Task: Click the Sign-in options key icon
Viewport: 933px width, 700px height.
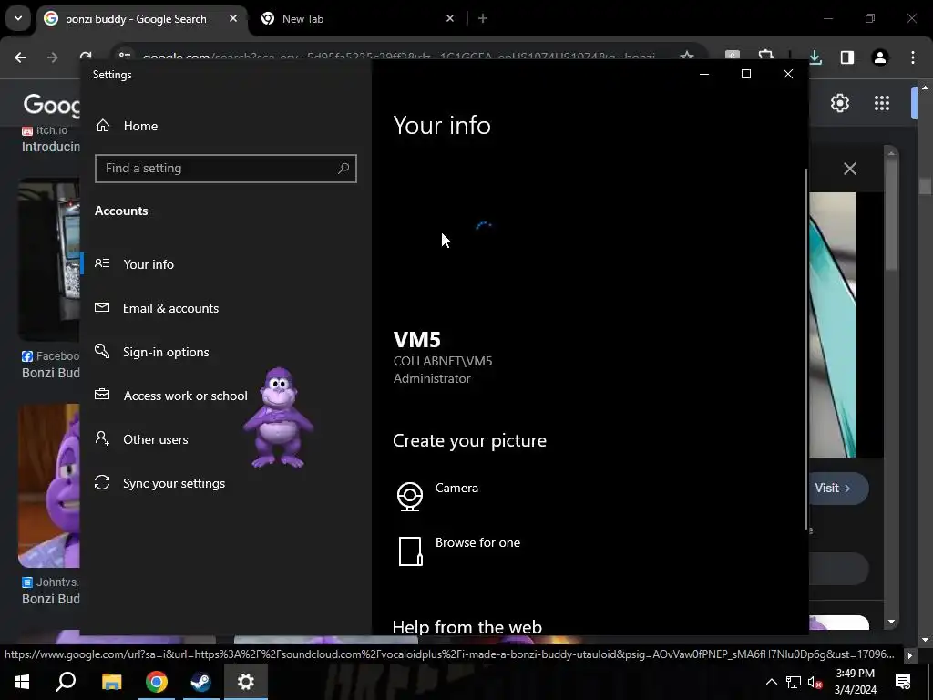Action: (102, 351)
